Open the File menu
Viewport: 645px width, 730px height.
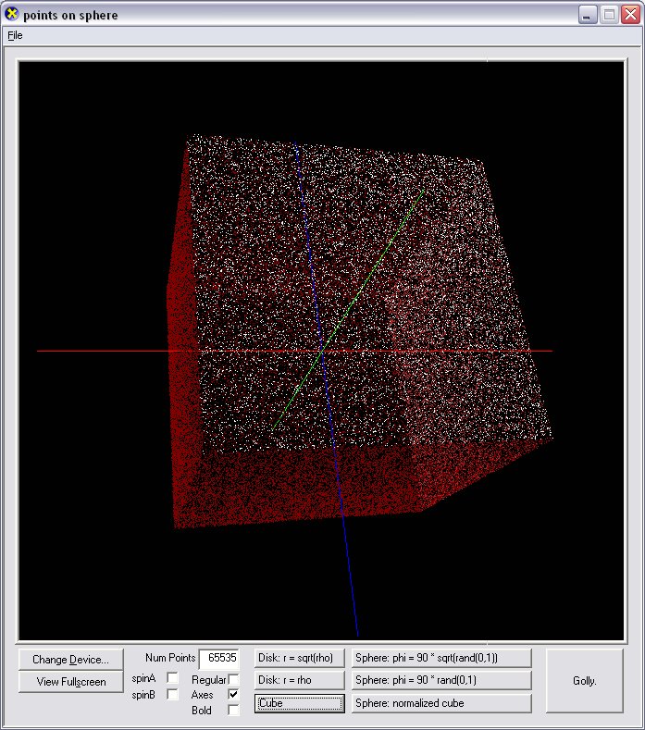click(x=14, y=35)
